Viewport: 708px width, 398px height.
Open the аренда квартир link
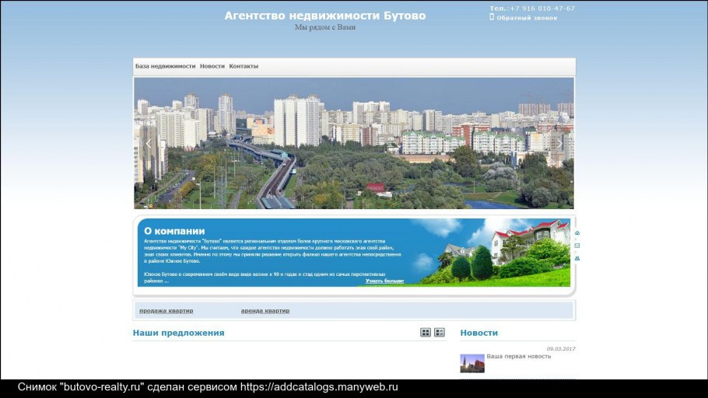tap(265, 310)
